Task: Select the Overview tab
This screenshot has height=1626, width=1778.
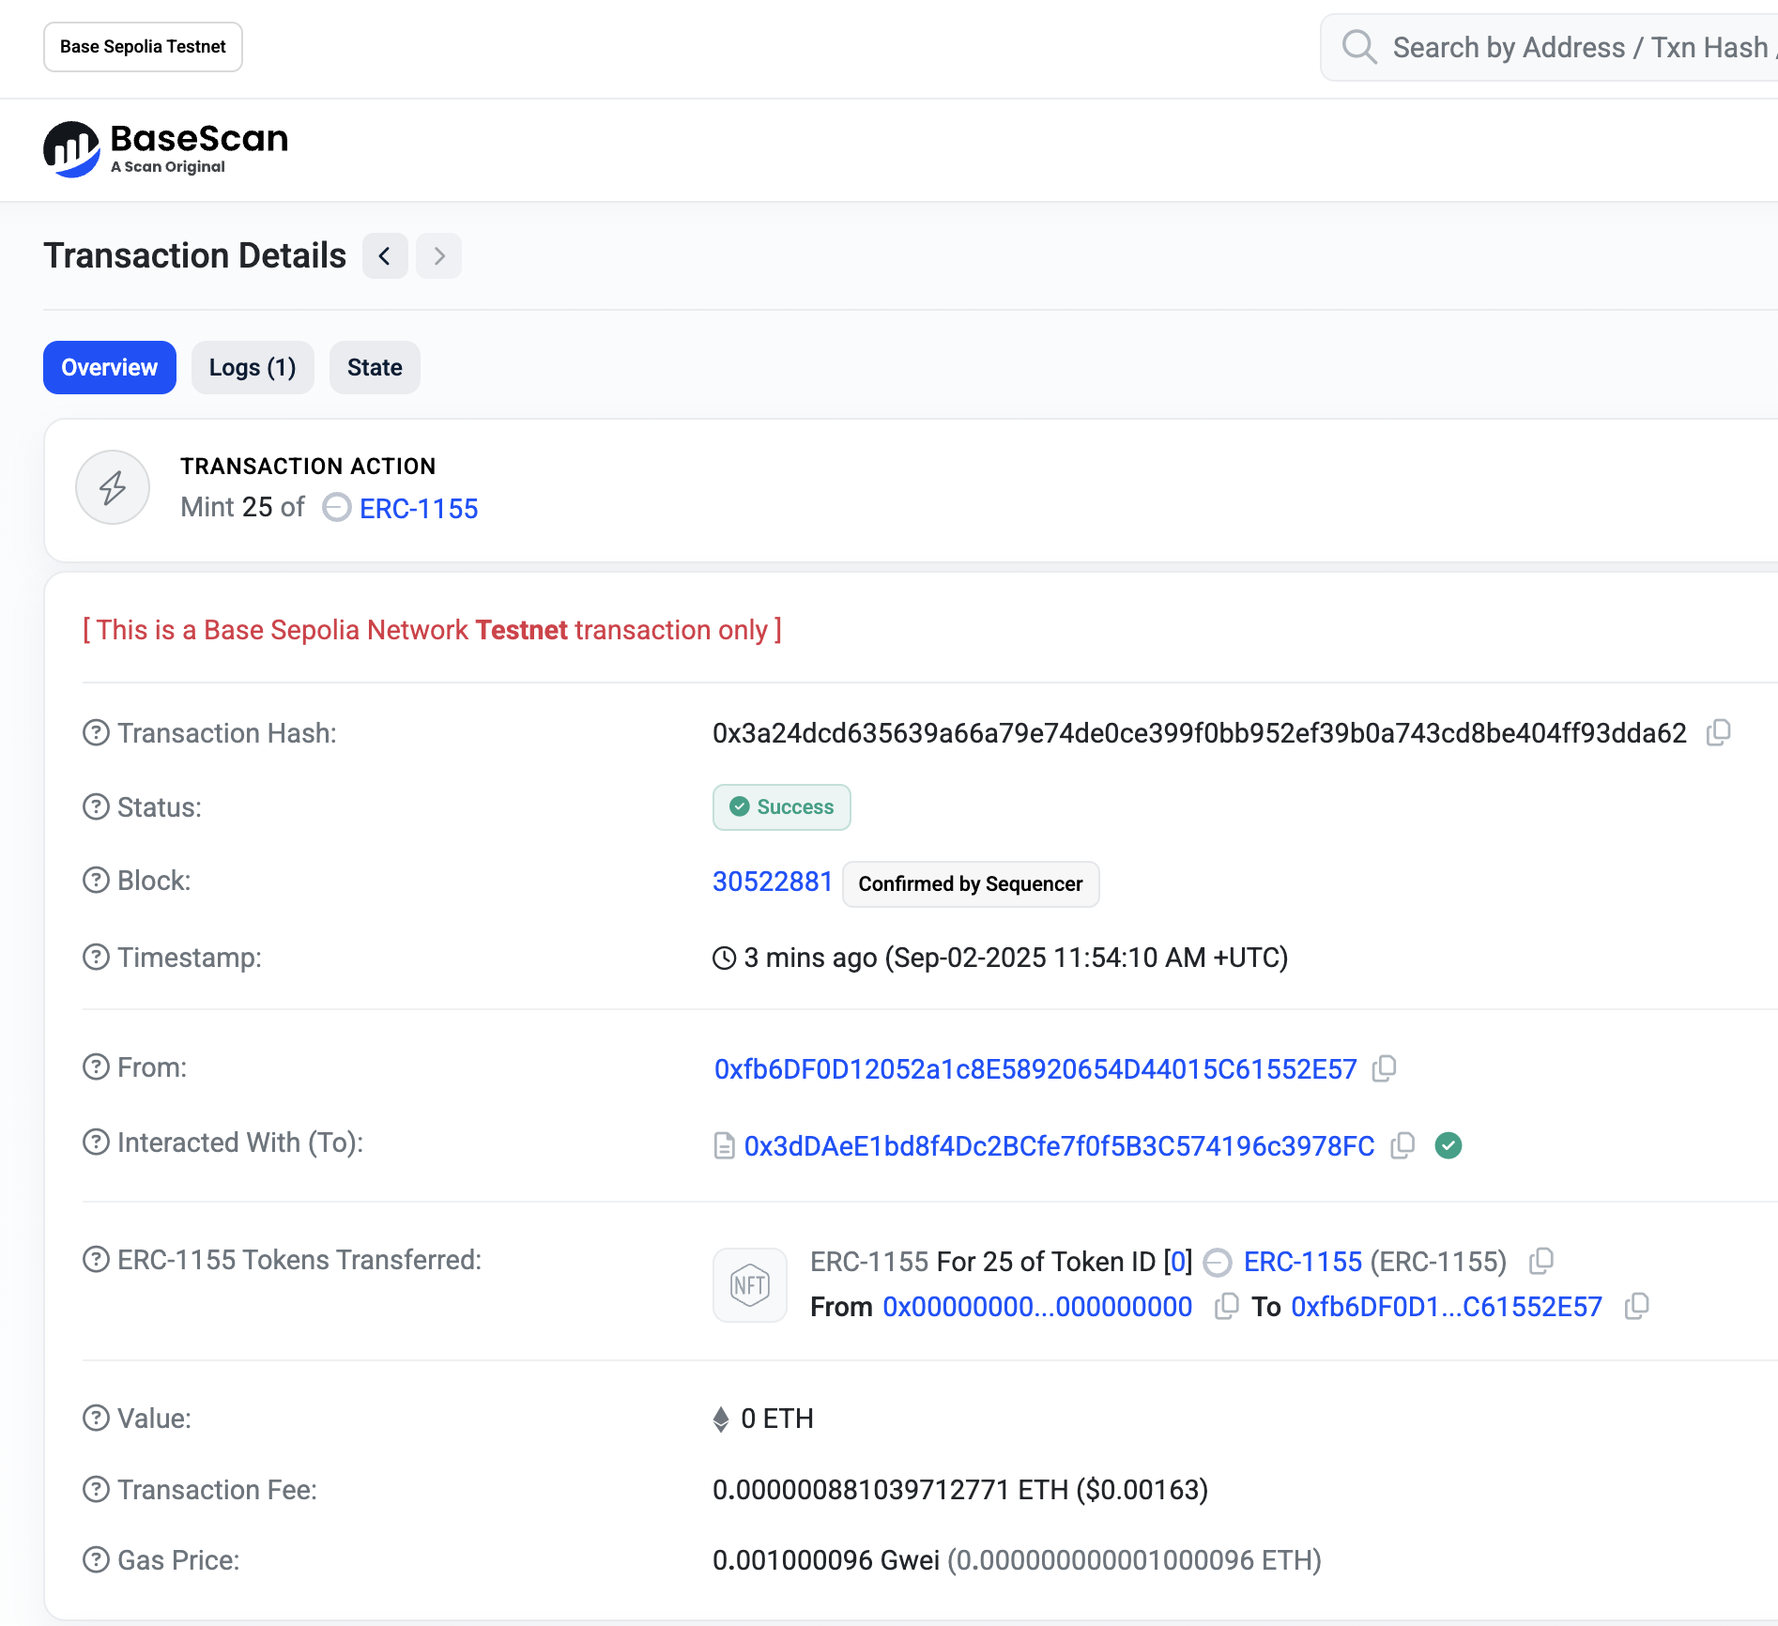Action: coord(110,367)
